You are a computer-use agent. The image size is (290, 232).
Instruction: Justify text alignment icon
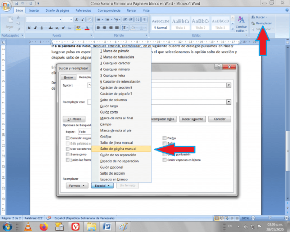click(x=117, y=28)
